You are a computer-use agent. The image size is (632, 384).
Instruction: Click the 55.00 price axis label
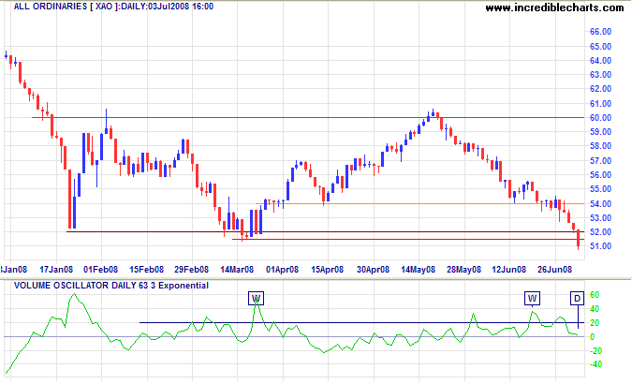pyautogui.click(x=600, y=189)
